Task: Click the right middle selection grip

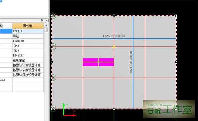Action: coord(176,62)
